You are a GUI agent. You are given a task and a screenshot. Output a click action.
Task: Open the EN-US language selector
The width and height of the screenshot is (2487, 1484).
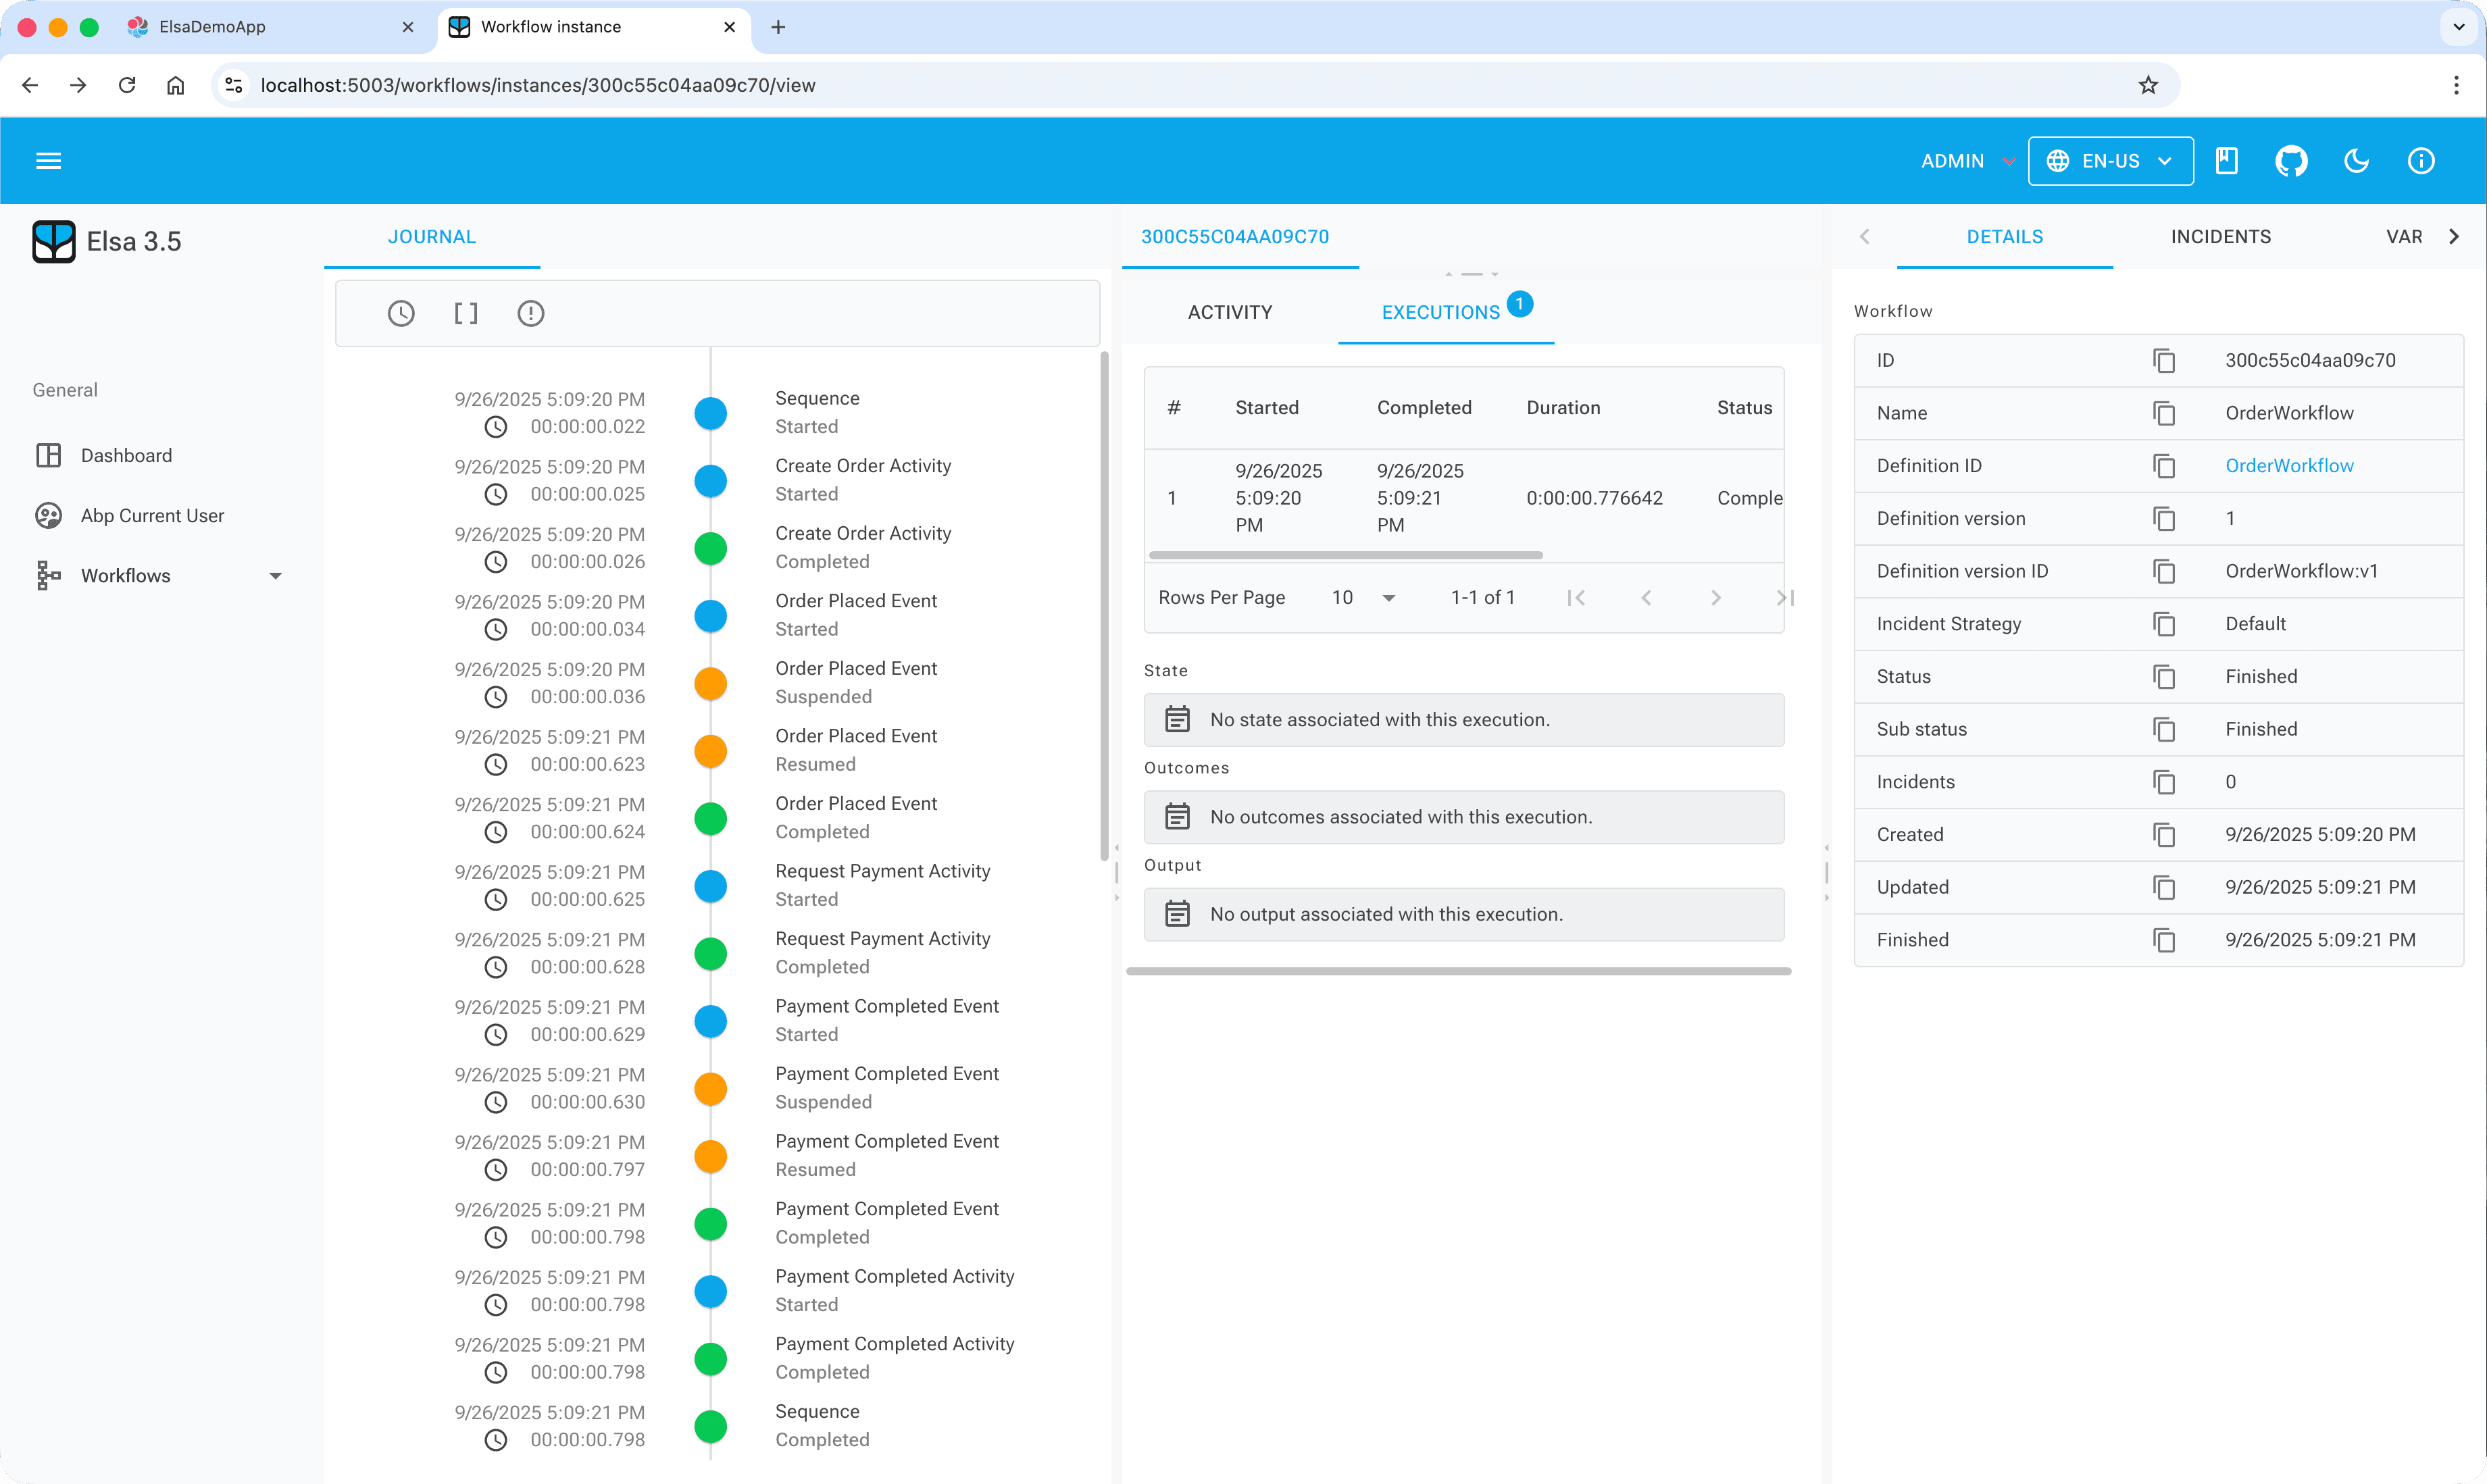click(2110, 160)
